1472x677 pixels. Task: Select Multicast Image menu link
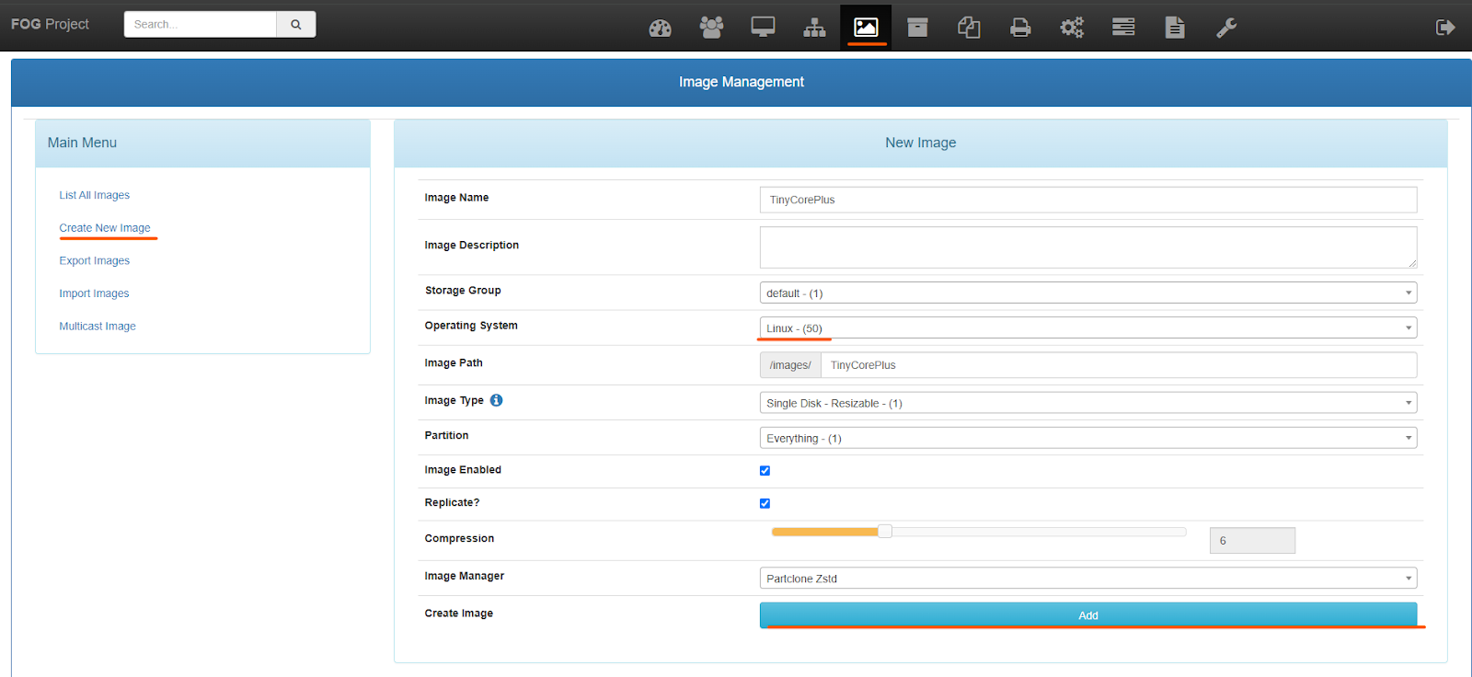(x=98, y=327)
